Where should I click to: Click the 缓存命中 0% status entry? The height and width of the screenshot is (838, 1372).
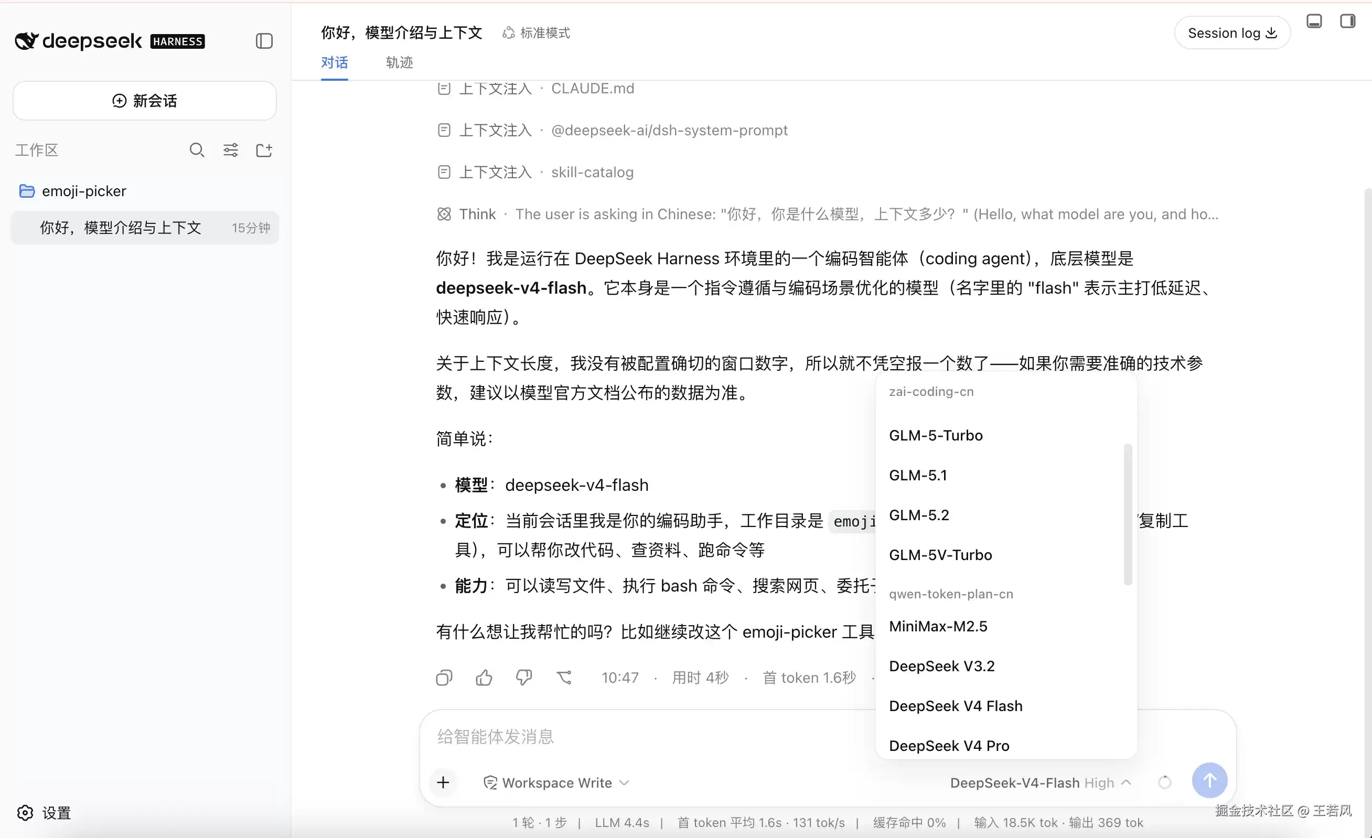tap(909, 823)
